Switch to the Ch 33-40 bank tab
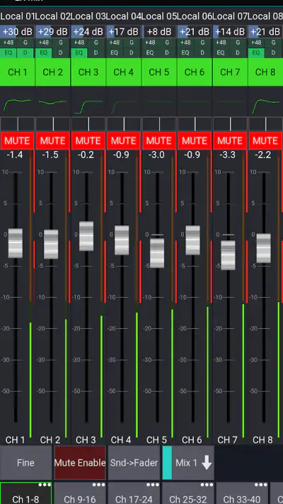Screen dimensions: 283x504 pyautogui.click(x=242, y=493)
